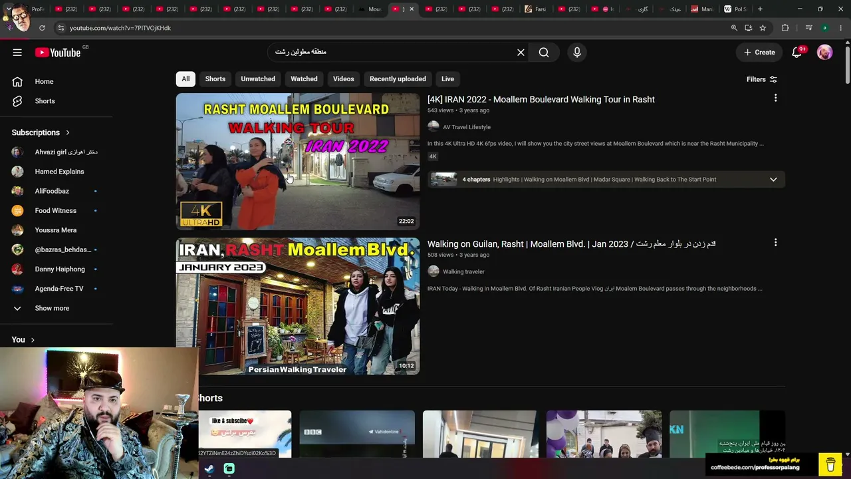Click the magnifier search button
This screenshot has height=479, width=851.
click(x=544, y=53)
